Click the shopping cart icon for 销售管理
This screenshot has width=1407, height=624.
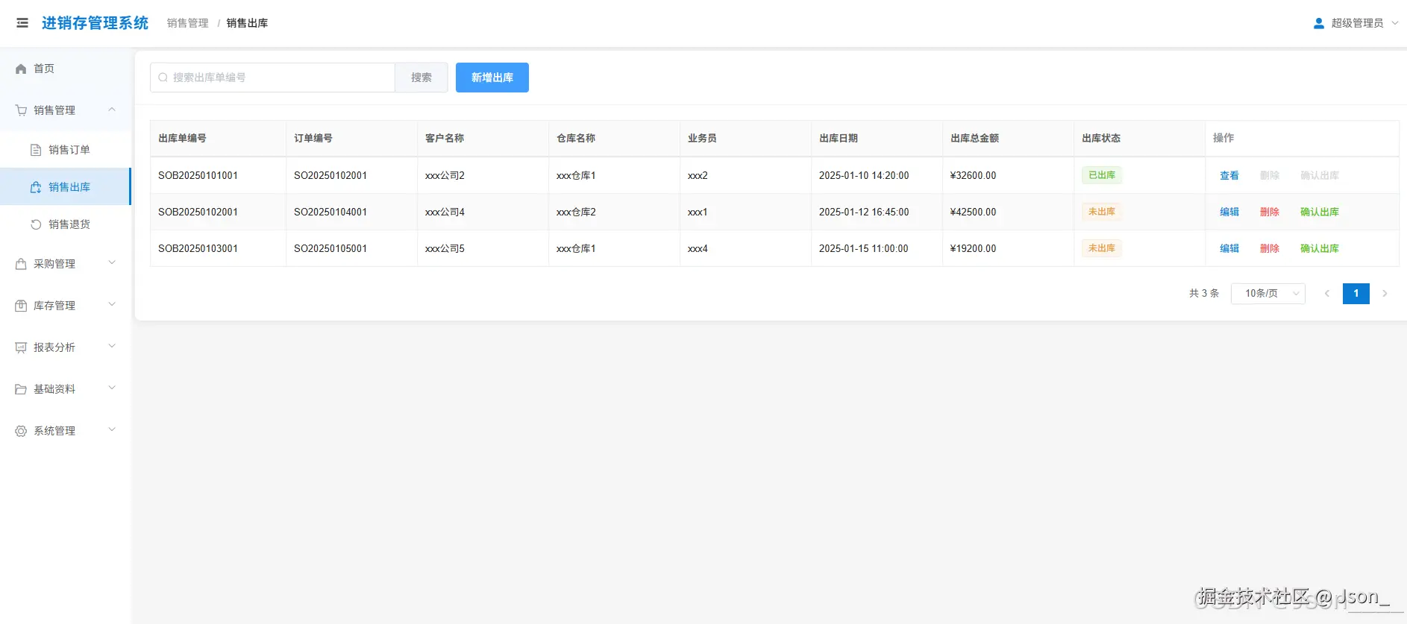(x=21, y=110)
